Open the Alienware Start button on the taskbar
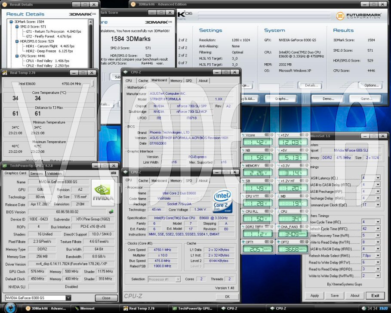The image size is (391, 313). pos(10,307)
